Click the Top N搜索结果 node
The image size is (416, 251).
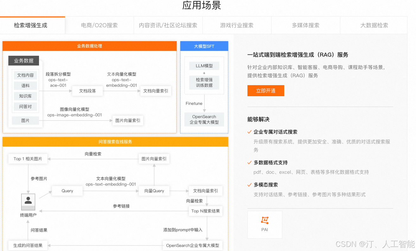pos(205,211)
